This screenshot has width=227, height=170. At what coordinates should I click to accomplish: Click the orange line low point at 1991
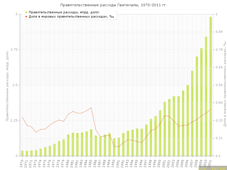[119, 147]
